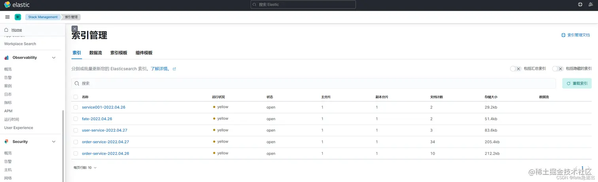Open 日志 in the sidebar
Image resolution: width=598 pixels, height=182 pixels.
[8, 94]
